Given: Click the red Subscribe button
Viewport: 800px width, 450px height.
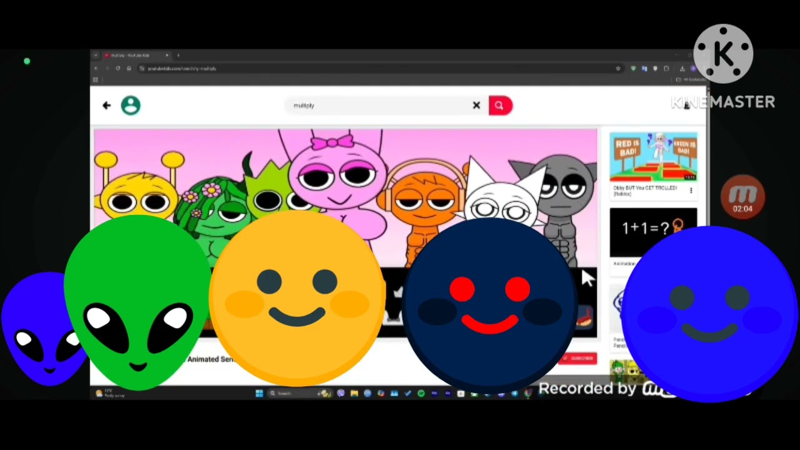Looking at the screenshot, I should coord(578,358).
